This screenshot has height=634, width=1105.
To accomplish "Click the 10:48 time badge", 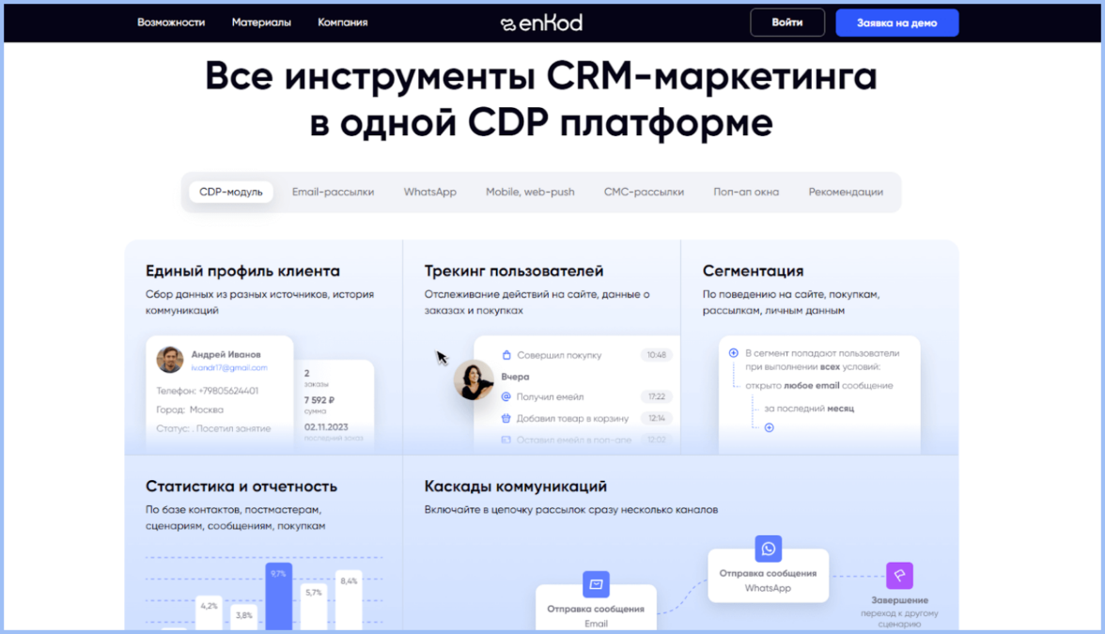I will (x=656, y=355).
